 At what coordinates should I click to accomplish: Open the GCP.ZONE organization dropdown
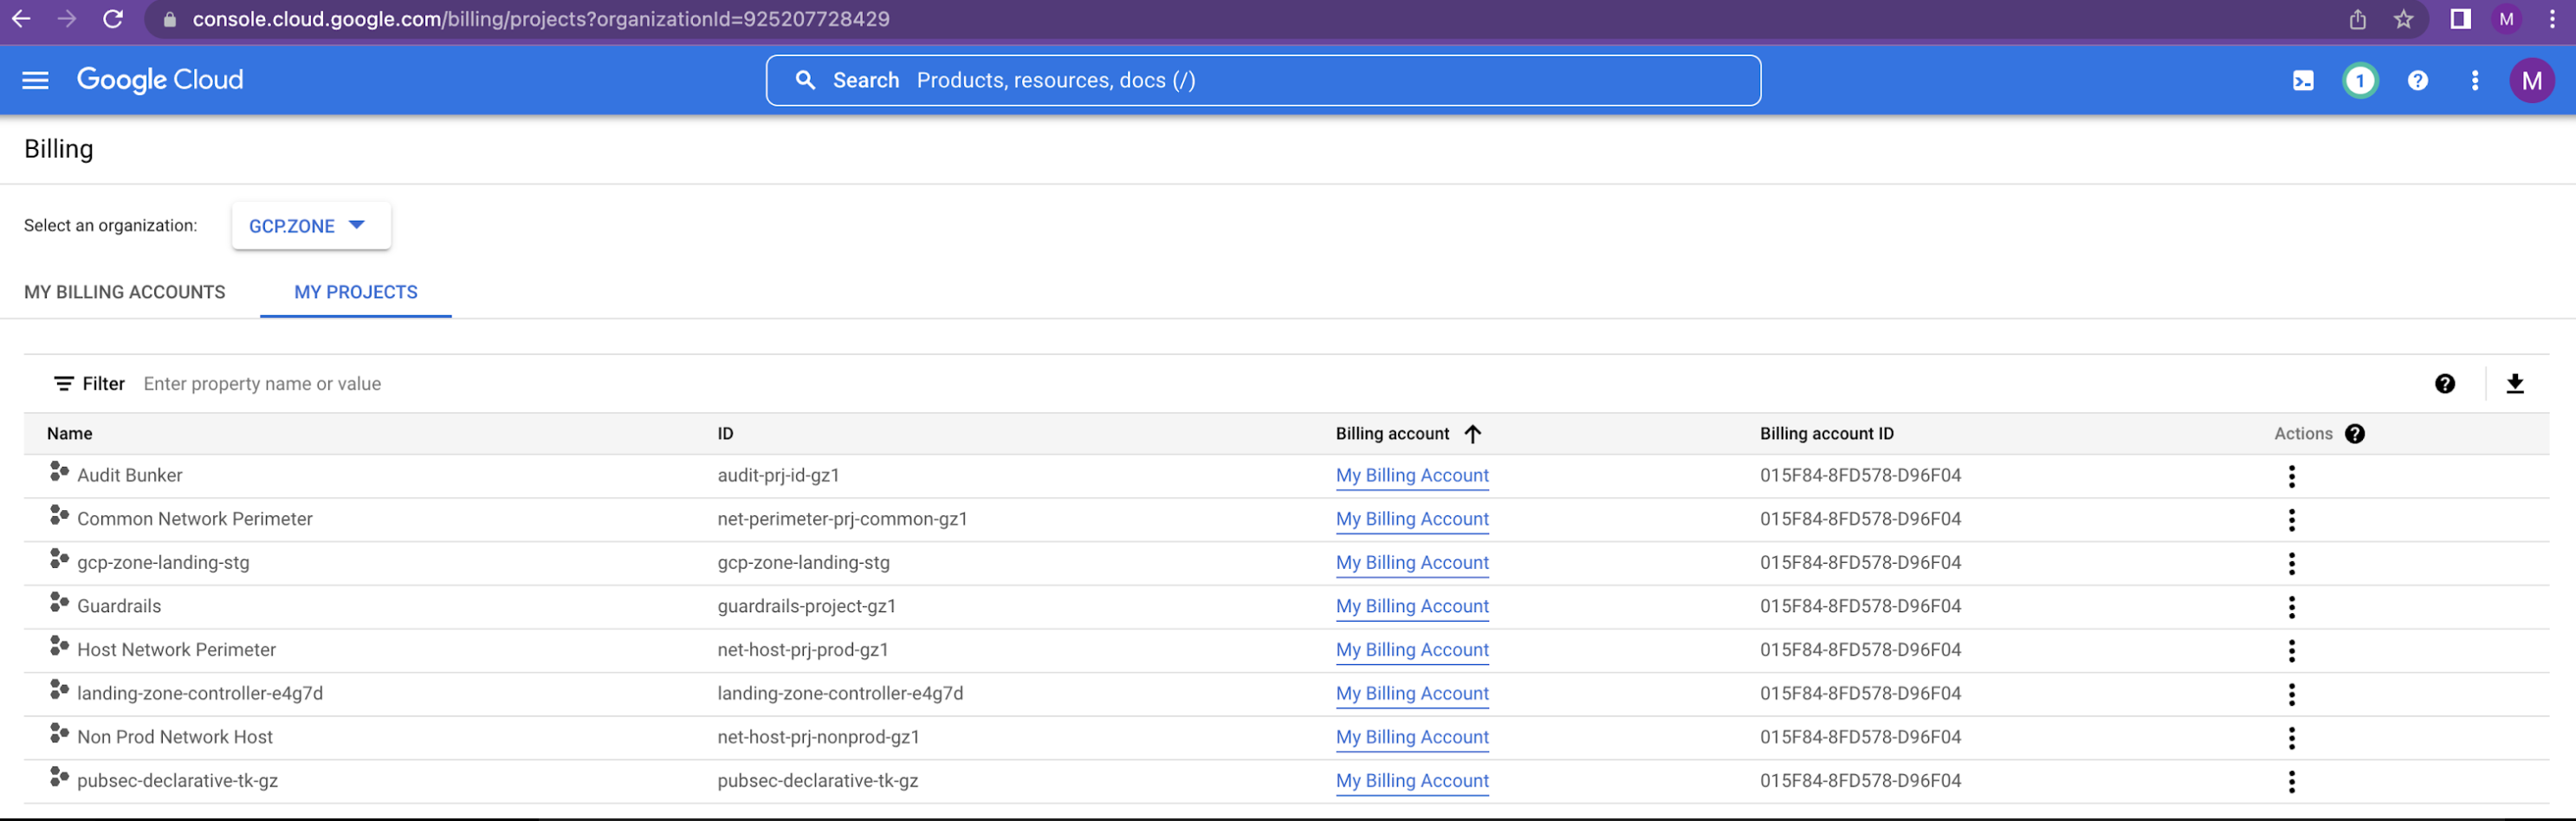click(x=311, y=225)
